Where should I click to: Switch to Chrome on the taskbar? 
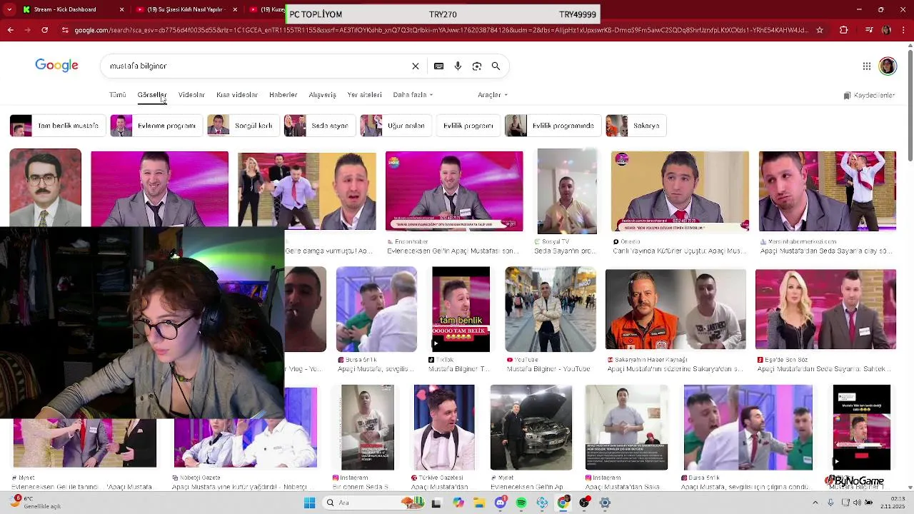(563, 503)
